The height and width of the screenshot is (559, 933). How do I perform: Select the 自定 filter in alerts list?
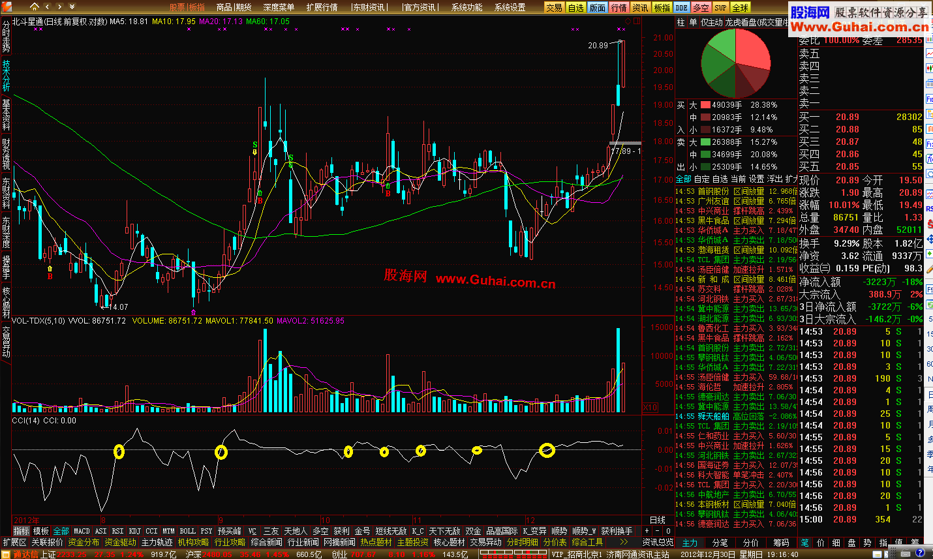(x=702, y=179)
